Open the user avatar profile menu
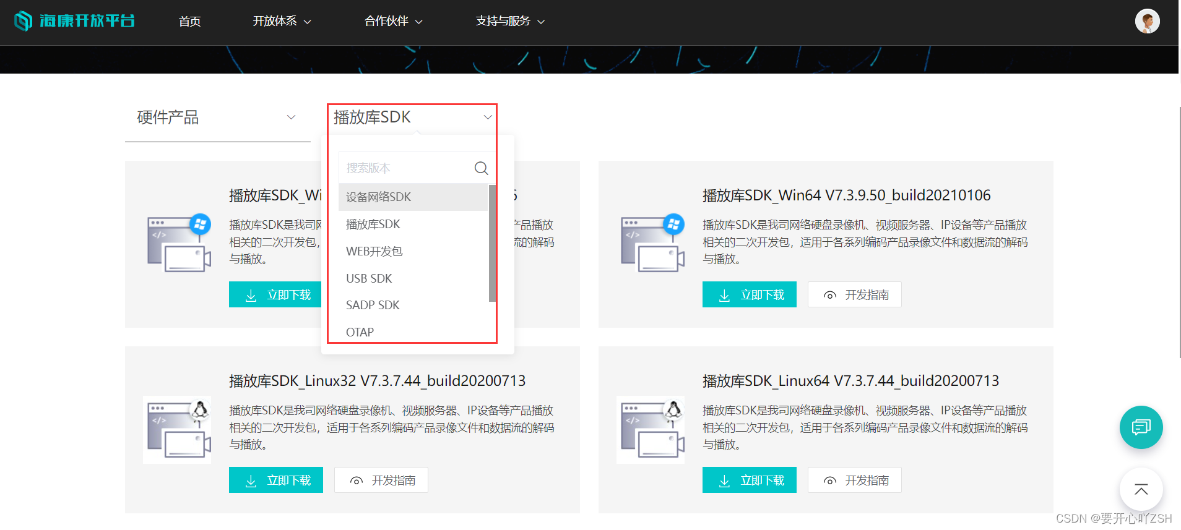Screen dimensions: 1181x530 [1147, 21]
